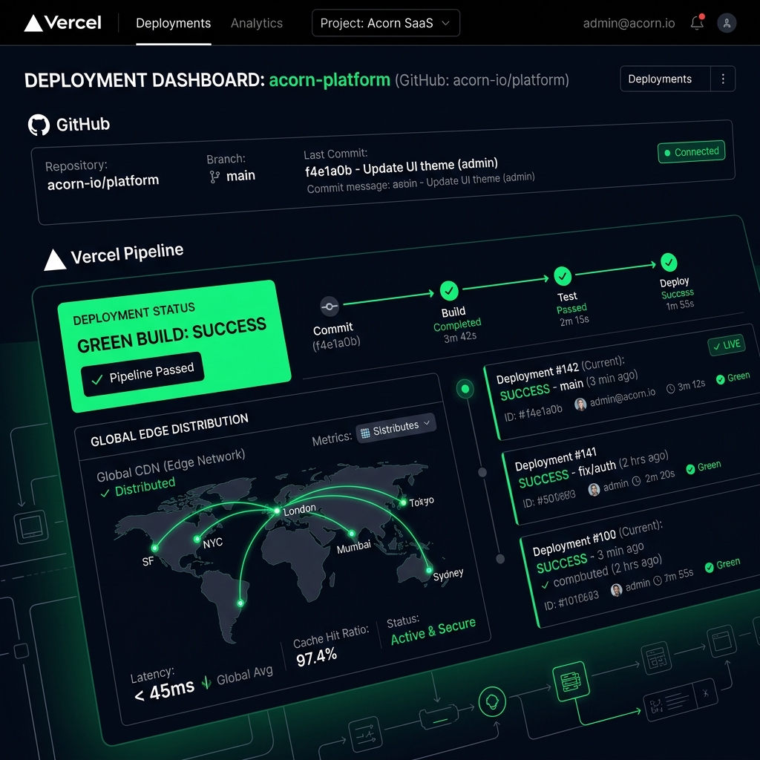Click the Green check icon on Deployment #141

click(x=691, y=469)
